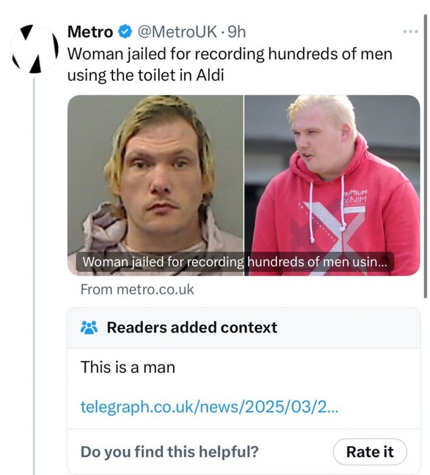Click the 9h timestamp
This screenshot has width=430, height=475.
point(237,32)
